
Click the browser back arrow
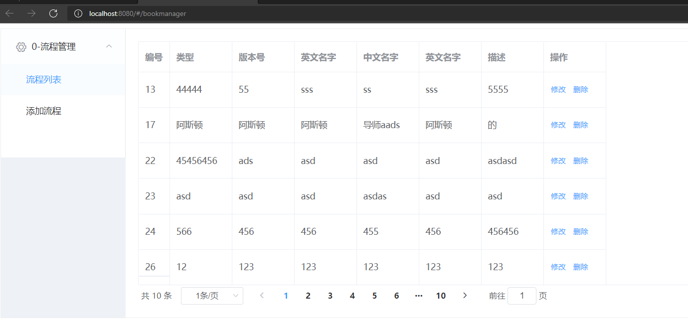point(9,13)
